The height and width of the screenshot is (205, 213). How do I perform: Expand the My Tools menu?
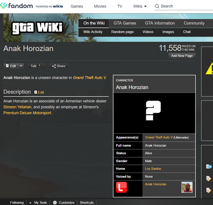[38, 202]
